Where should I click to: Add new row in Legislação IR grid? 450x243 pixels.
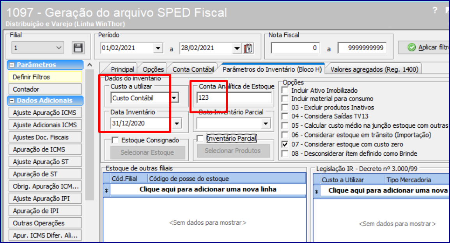[385, 190]
